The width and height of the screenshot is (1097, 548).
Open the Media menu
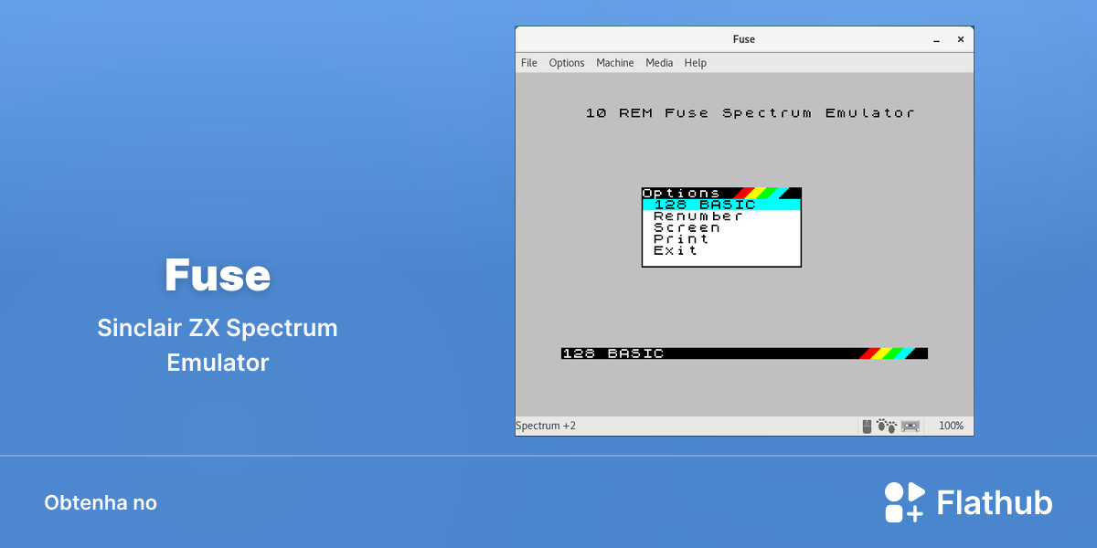tap(659, 63)
